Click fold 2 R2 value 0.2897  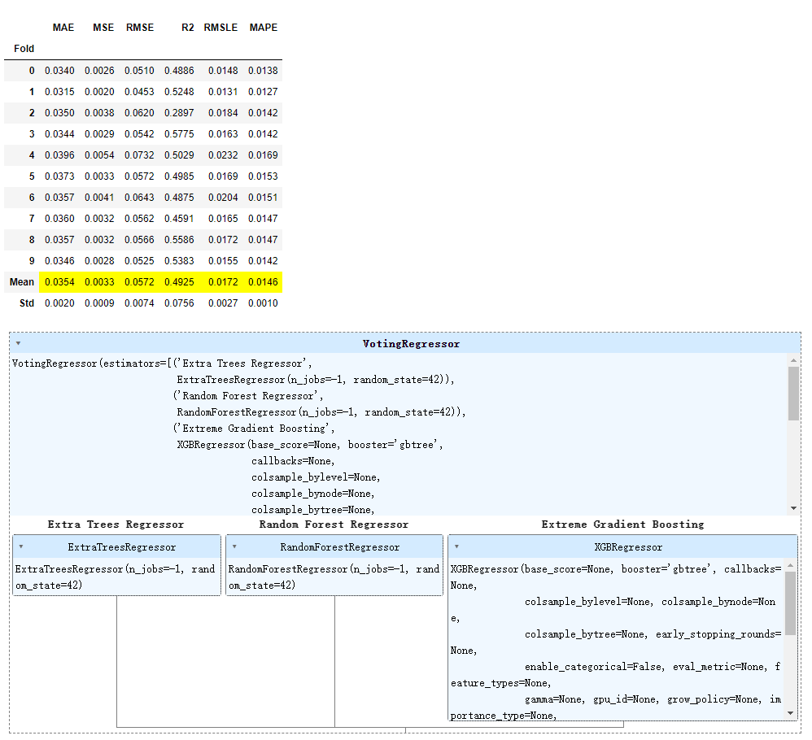click(179, 113)
